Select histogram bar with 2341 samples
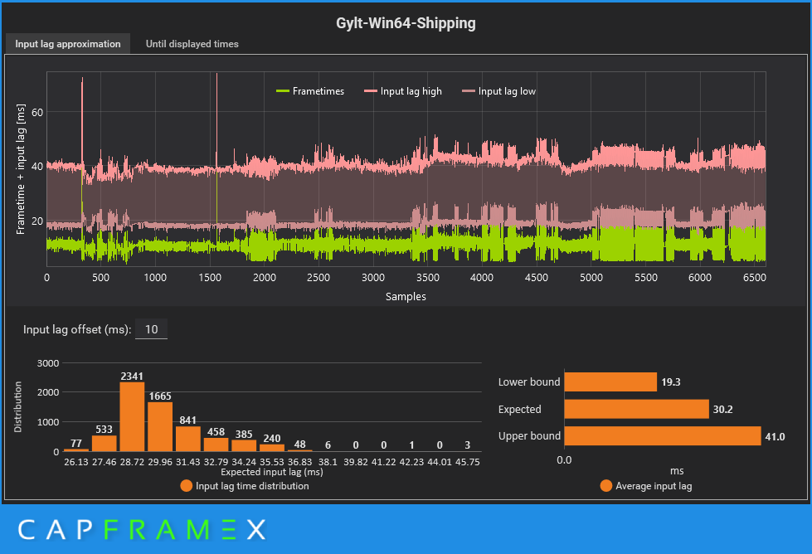 [132, 417]
